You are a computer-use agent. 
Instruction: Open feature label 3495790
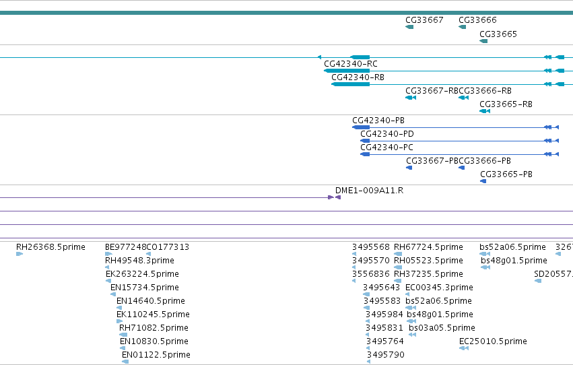[x=386, y=356]
